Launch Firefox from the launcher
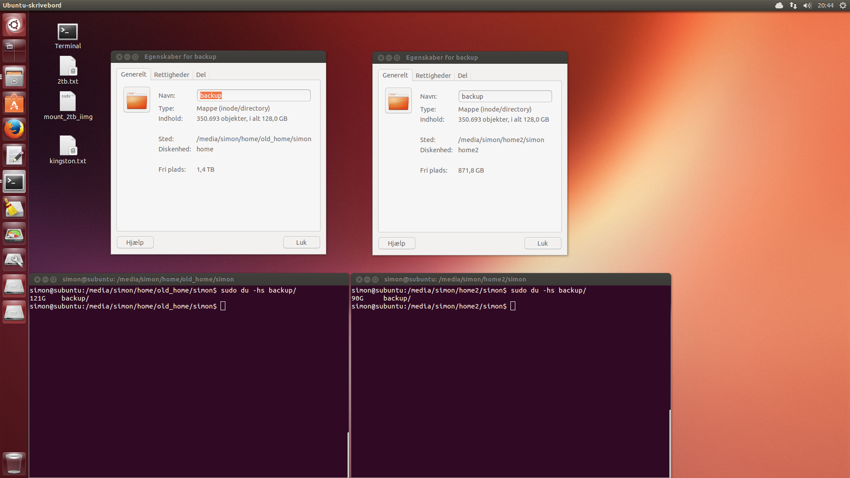Image resolution: width=850 pixels, height=478 pixels. coord(14,129)
